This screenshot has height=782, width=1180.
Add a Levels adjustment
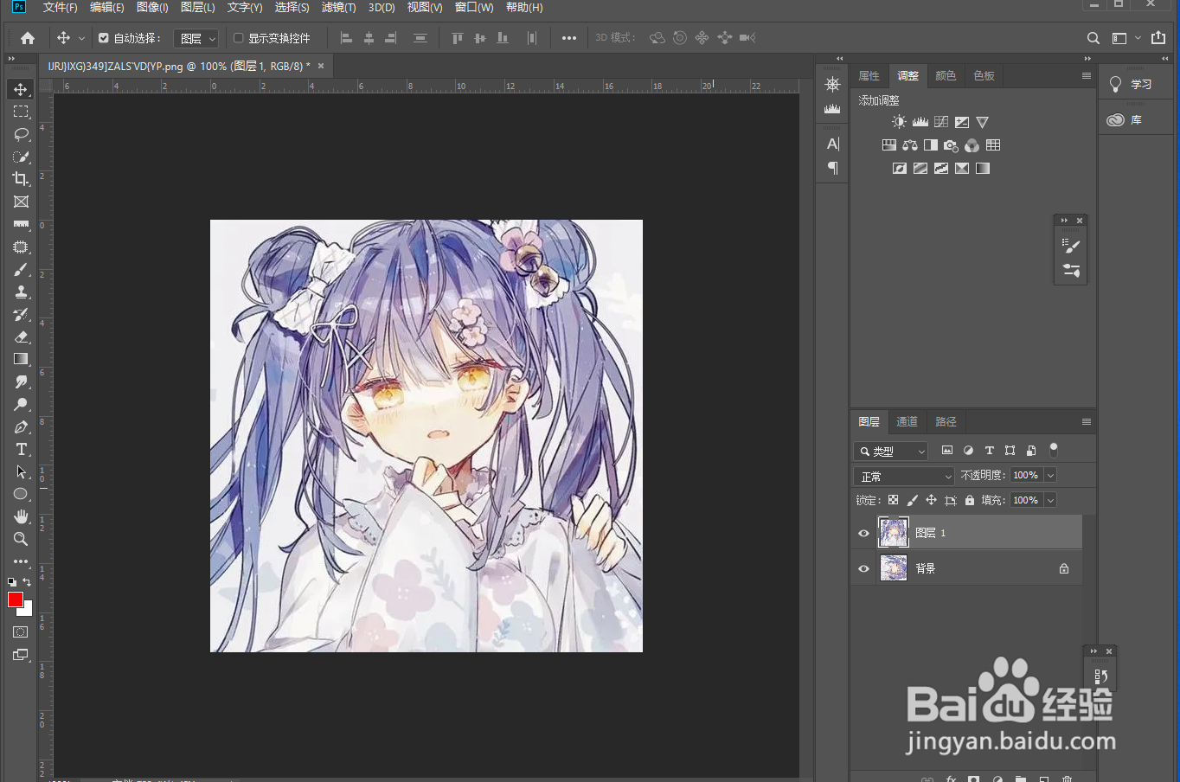[x=920, y=122]
